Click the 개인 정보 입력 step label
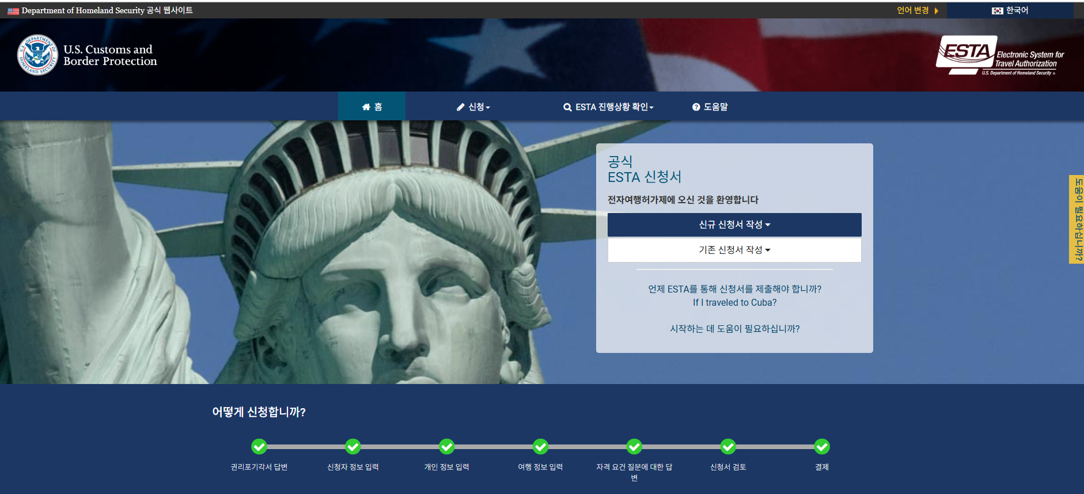1084x494 pixels. tap(447, 467)
